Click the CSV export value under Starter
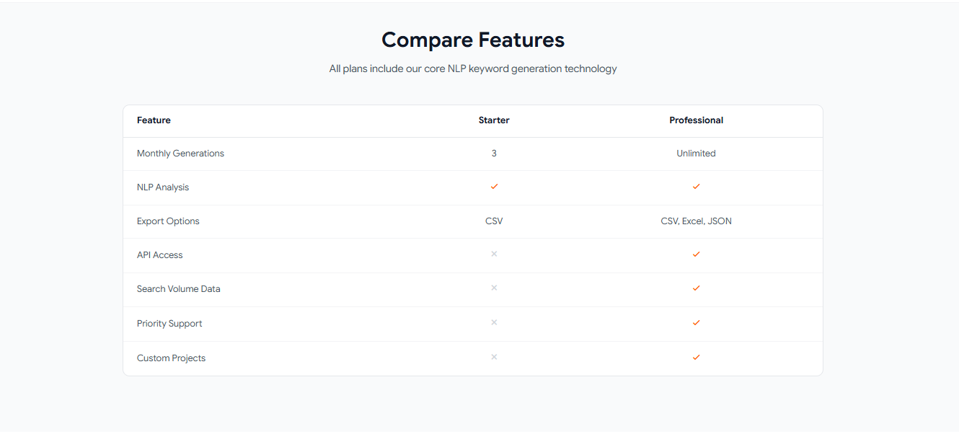This screenshot has height=434, width=959. (x=494, y=221)
